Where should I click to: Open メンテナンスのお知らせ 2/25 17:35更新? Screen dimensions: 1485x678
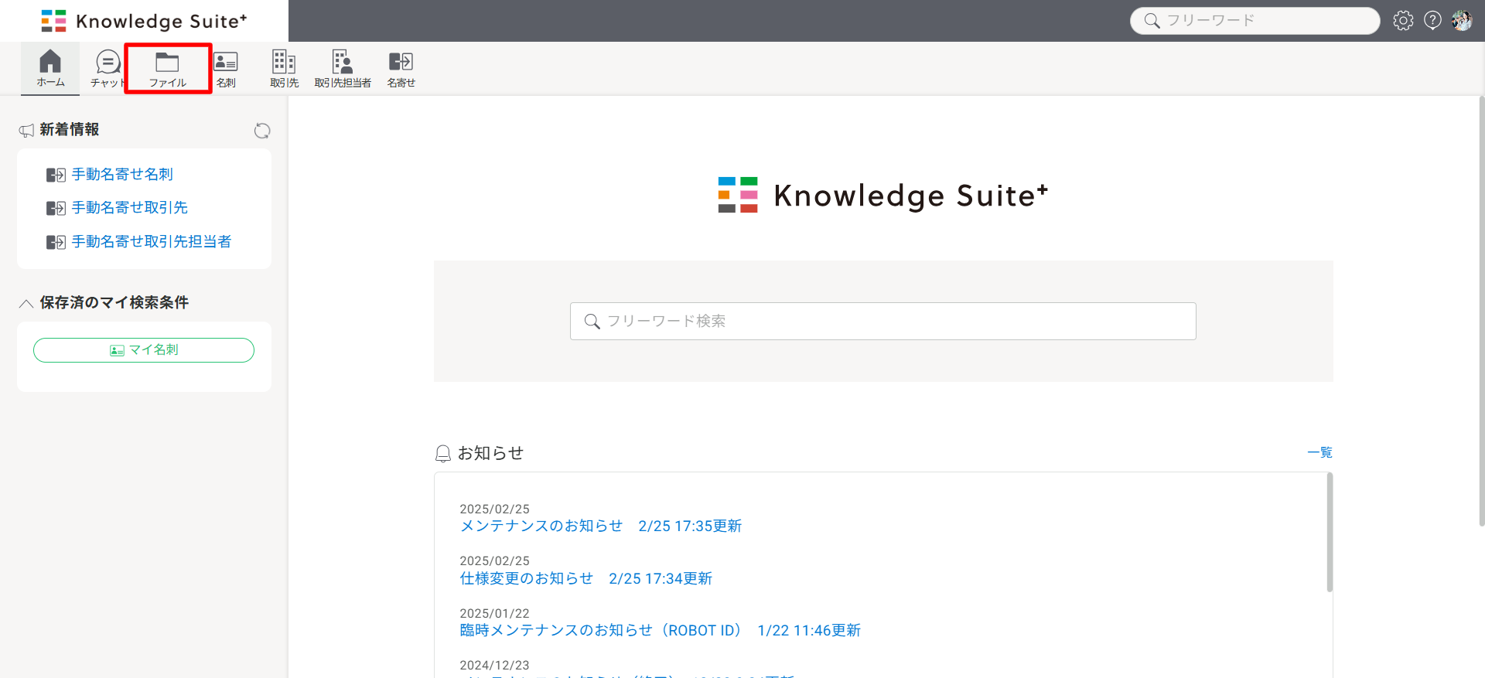(601, 526)
